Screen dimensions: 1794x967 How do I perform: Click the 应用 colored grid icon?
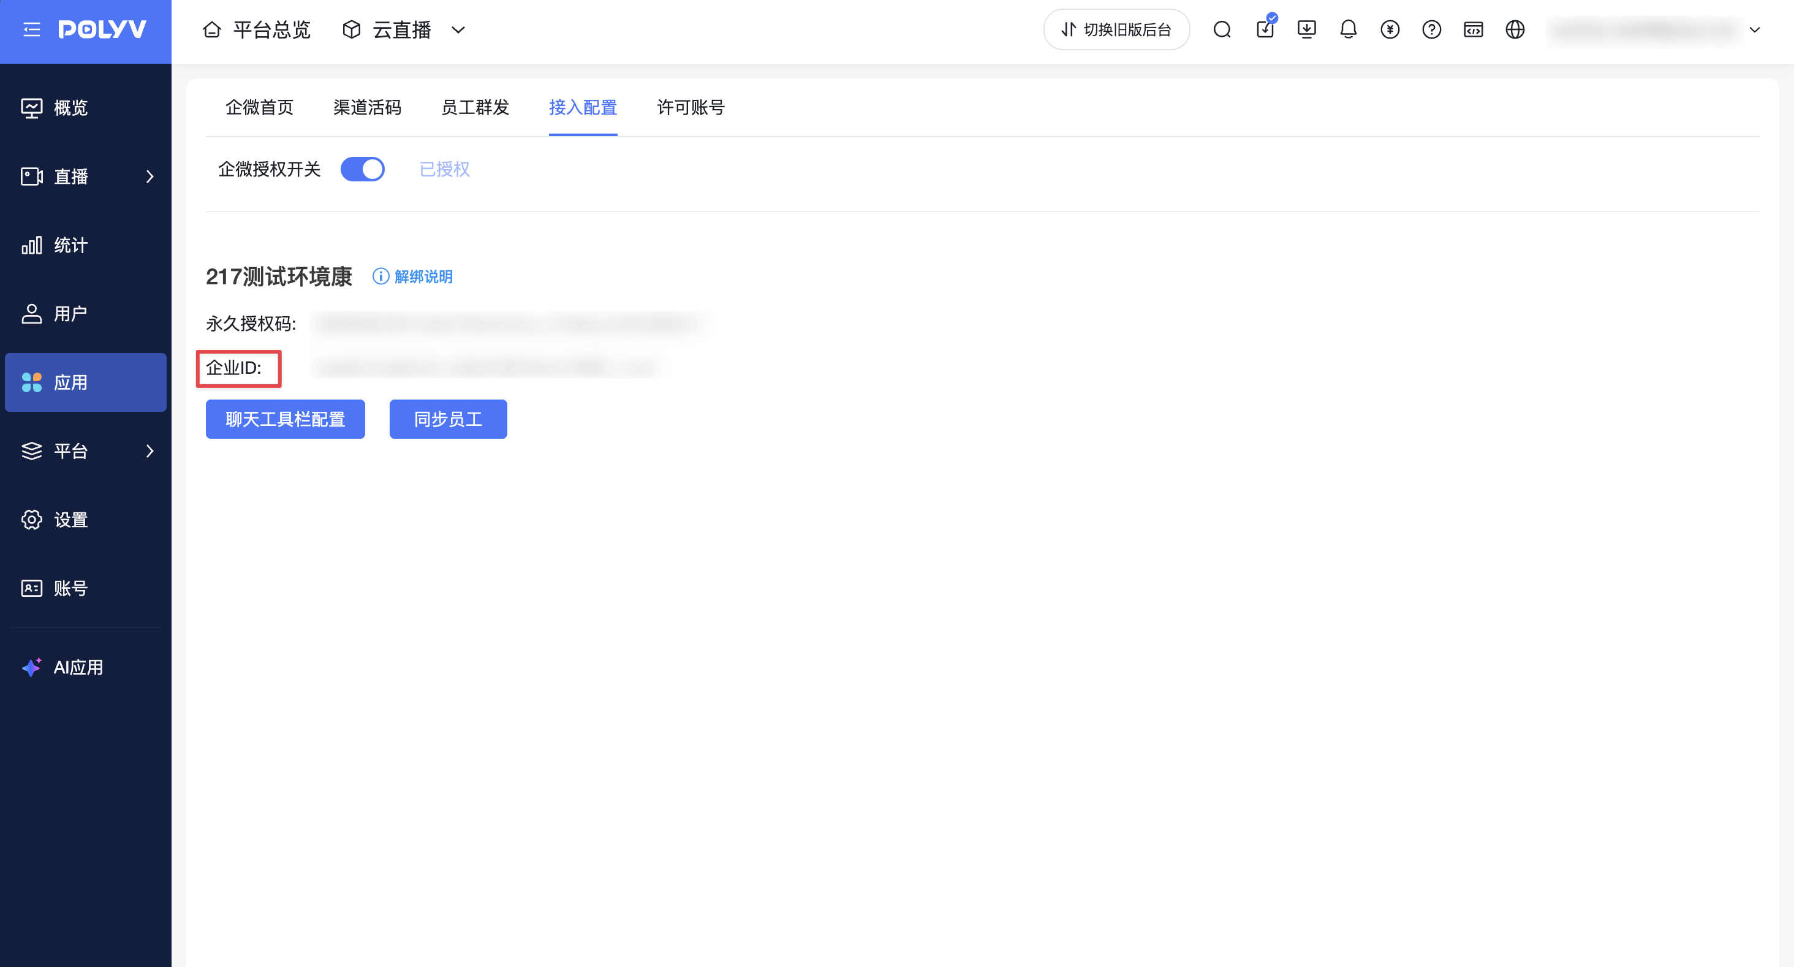[x=32, y=382]
